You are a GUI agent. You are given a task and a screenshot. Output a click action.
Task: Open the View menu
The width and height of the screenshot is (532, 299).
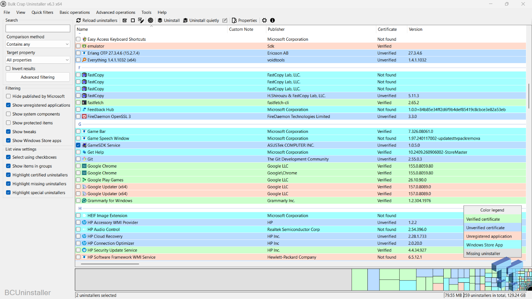pyautogui.click(x=21, y=12)
